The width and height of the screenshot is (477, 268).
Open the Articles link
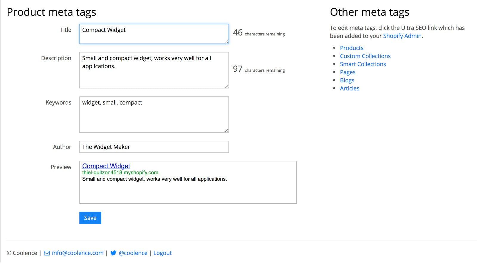click(349, 88)
